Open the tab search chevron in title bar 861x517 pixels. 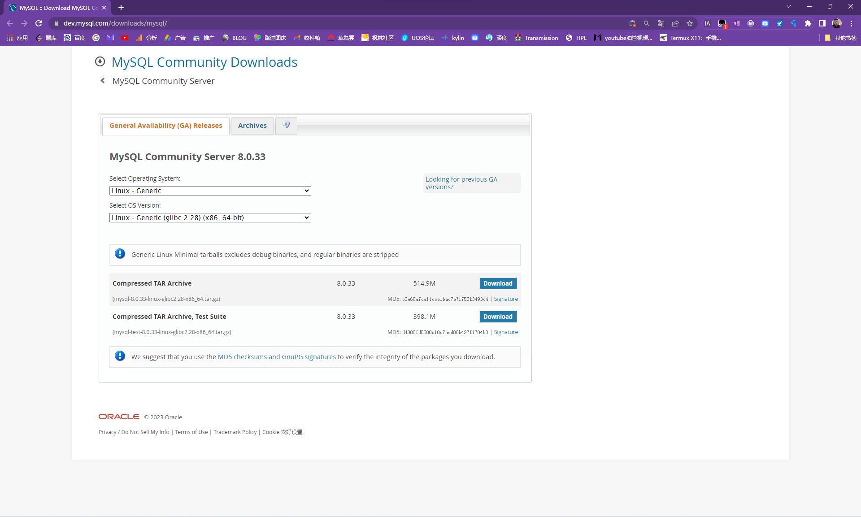point(789,6)
